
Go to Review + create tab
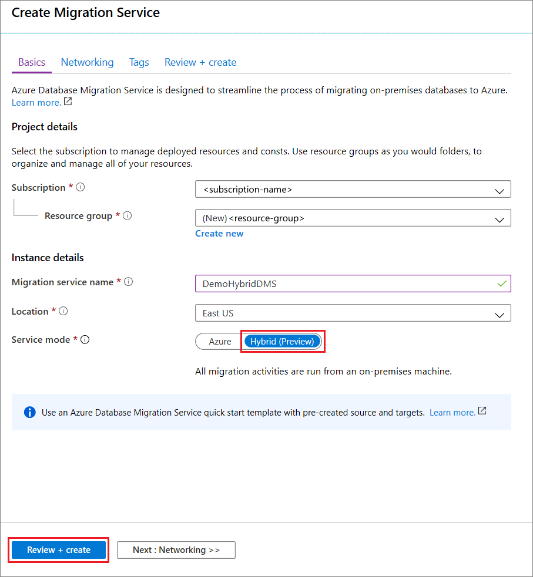[200, 62]
